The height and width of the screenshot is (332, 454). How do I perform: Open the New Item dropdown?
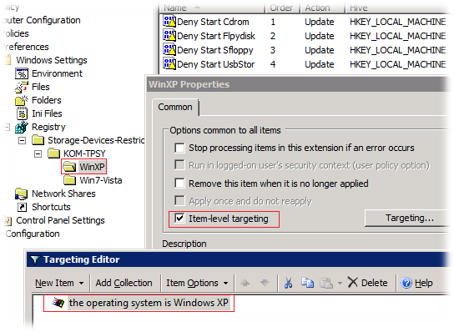(59, 283)
